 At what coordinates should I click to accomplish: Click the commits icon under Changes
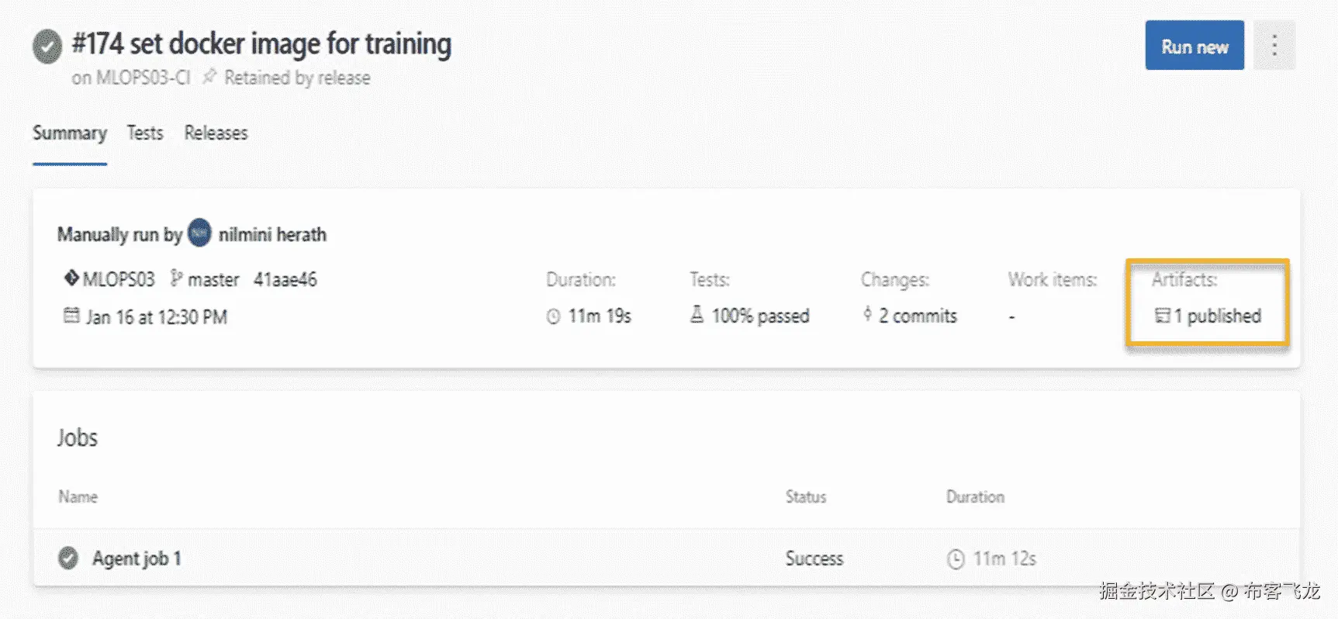[x=867, y=314]
